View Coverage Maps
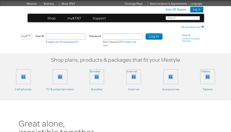The height and width of the screenshot is (132, 231). point(134,4)
